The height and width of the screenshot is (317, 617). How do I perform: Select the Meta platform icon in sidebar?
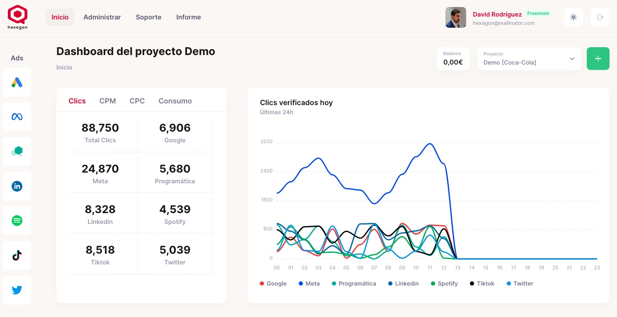pyautogui.click(x=17, y=117)
